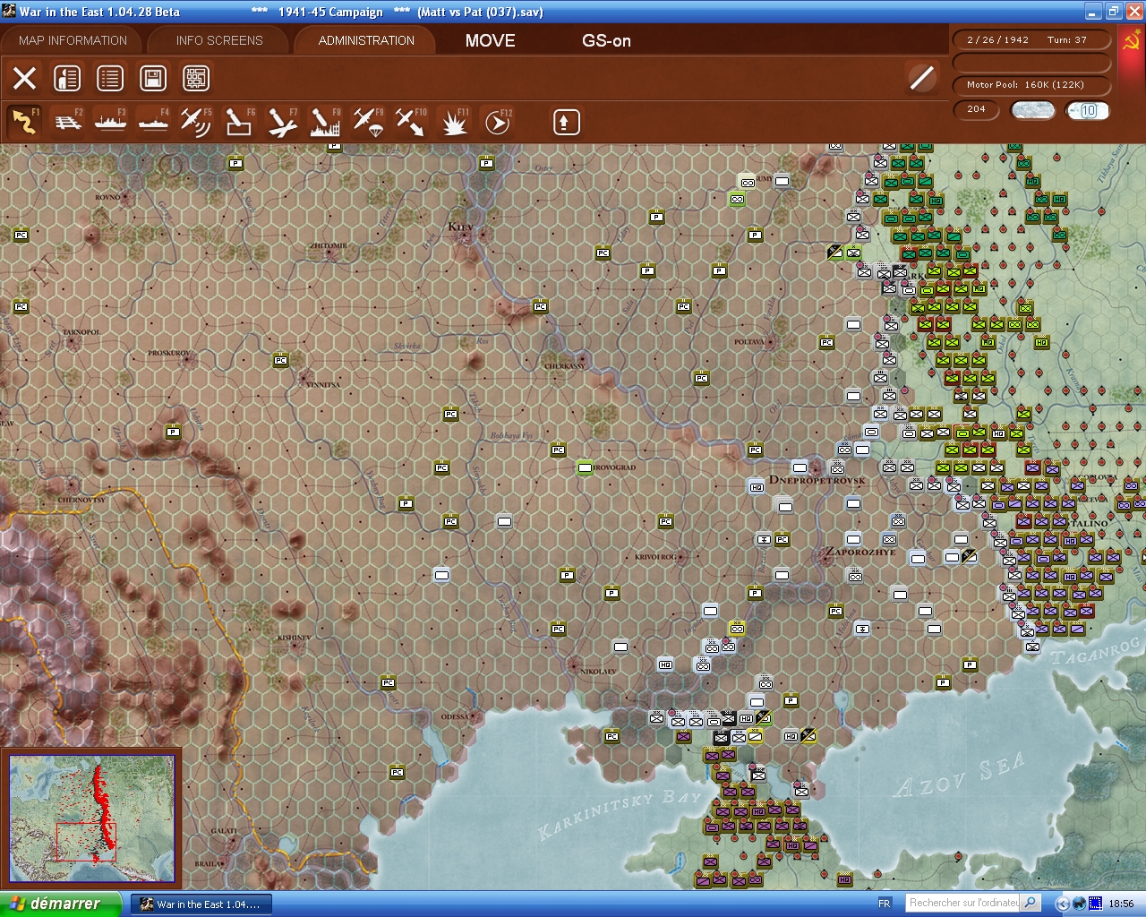Click the pill showing the number 10
The width and height of the screenshot is (1146, 917).
point(1088,110)
